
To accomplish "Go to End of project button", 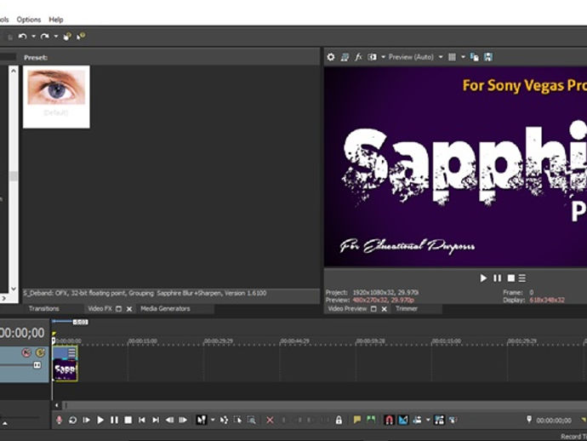I will pyautogui.click(x=156, y=420).
